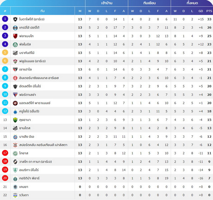Click the red rank 20 badge

[5, 178]
